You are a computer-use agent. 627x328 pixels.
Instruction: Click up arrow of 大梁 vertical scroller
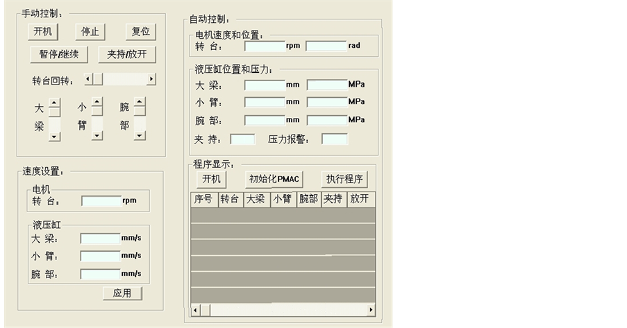tap(54, 102)
